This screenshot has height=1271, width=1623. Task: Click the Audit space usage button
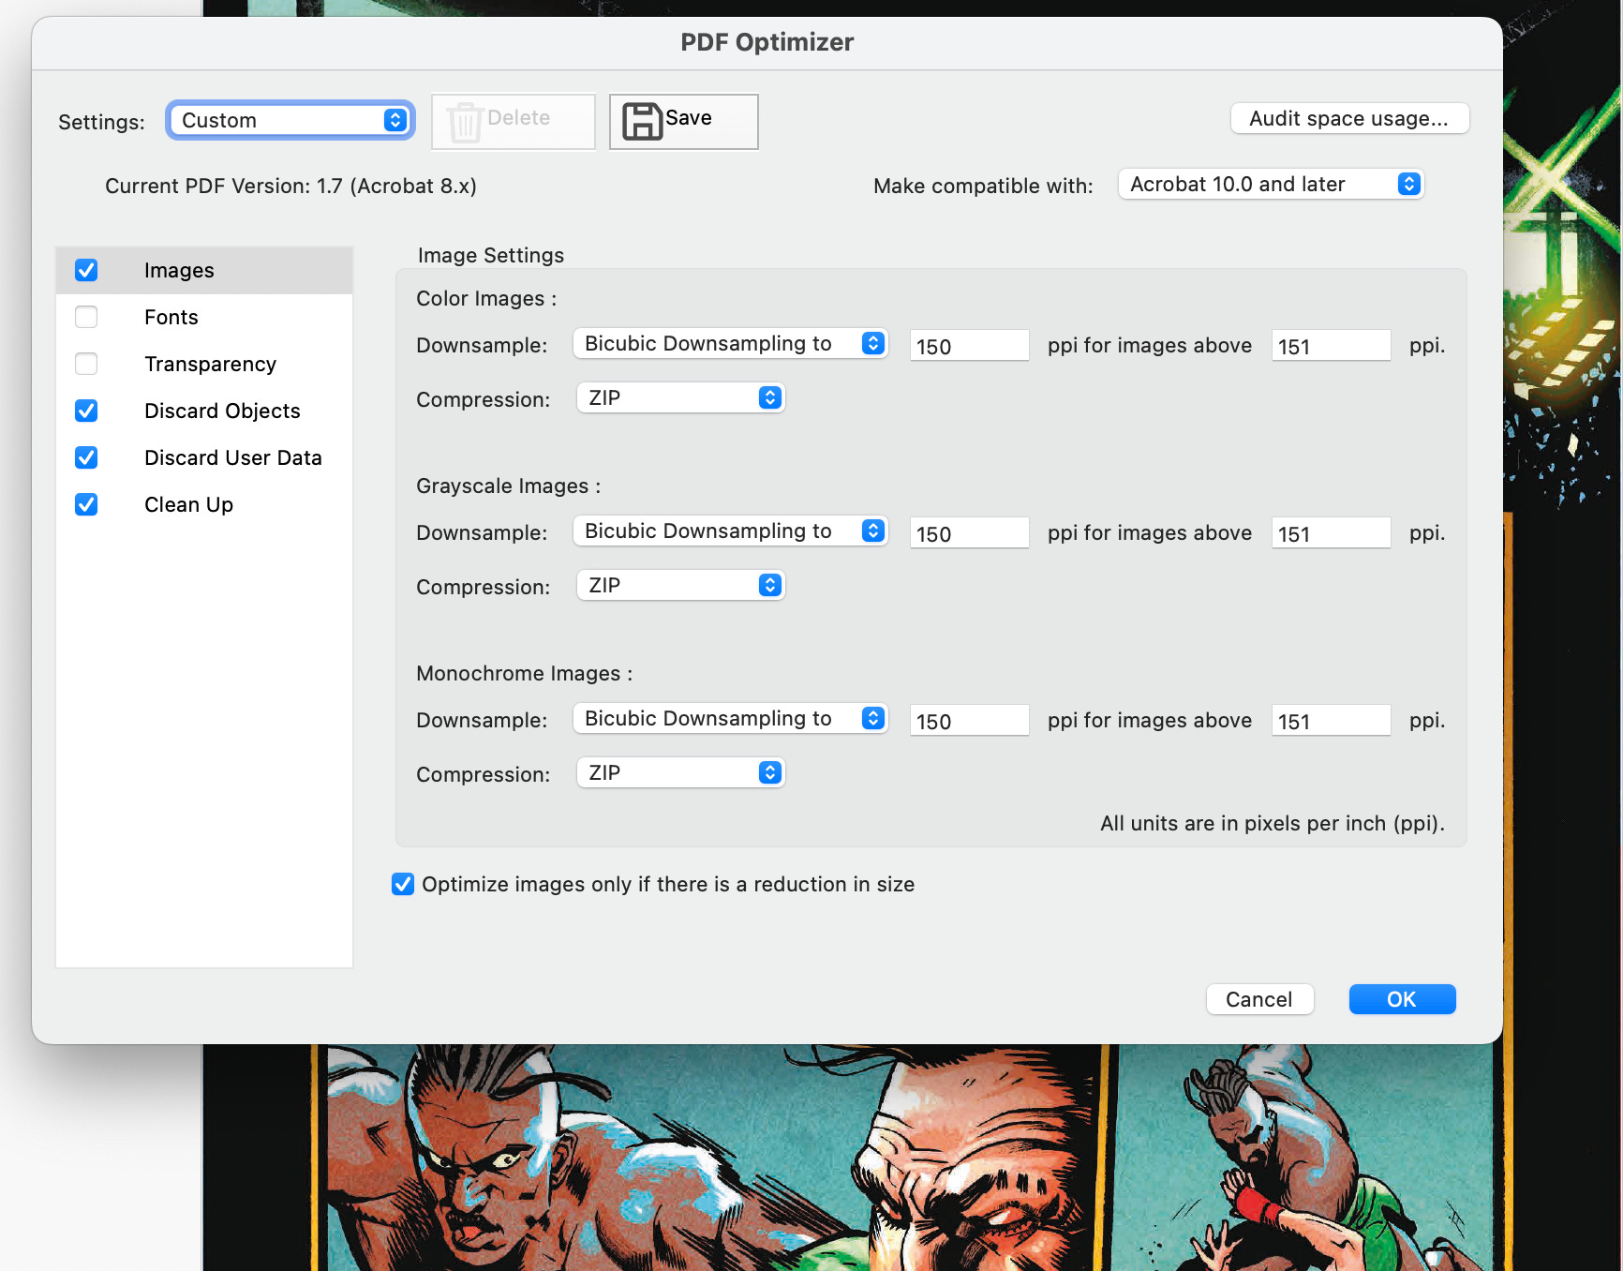(x=1349, y=118)
